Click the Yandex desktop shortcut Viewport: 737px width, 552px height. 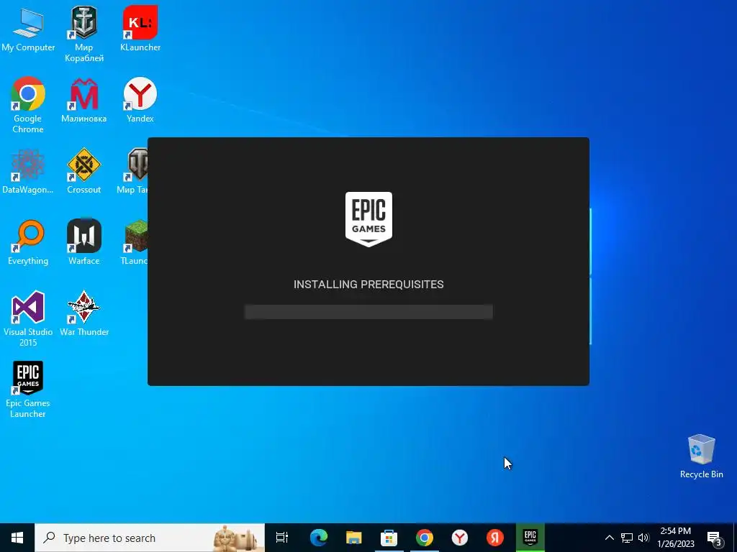click(140, 99)
